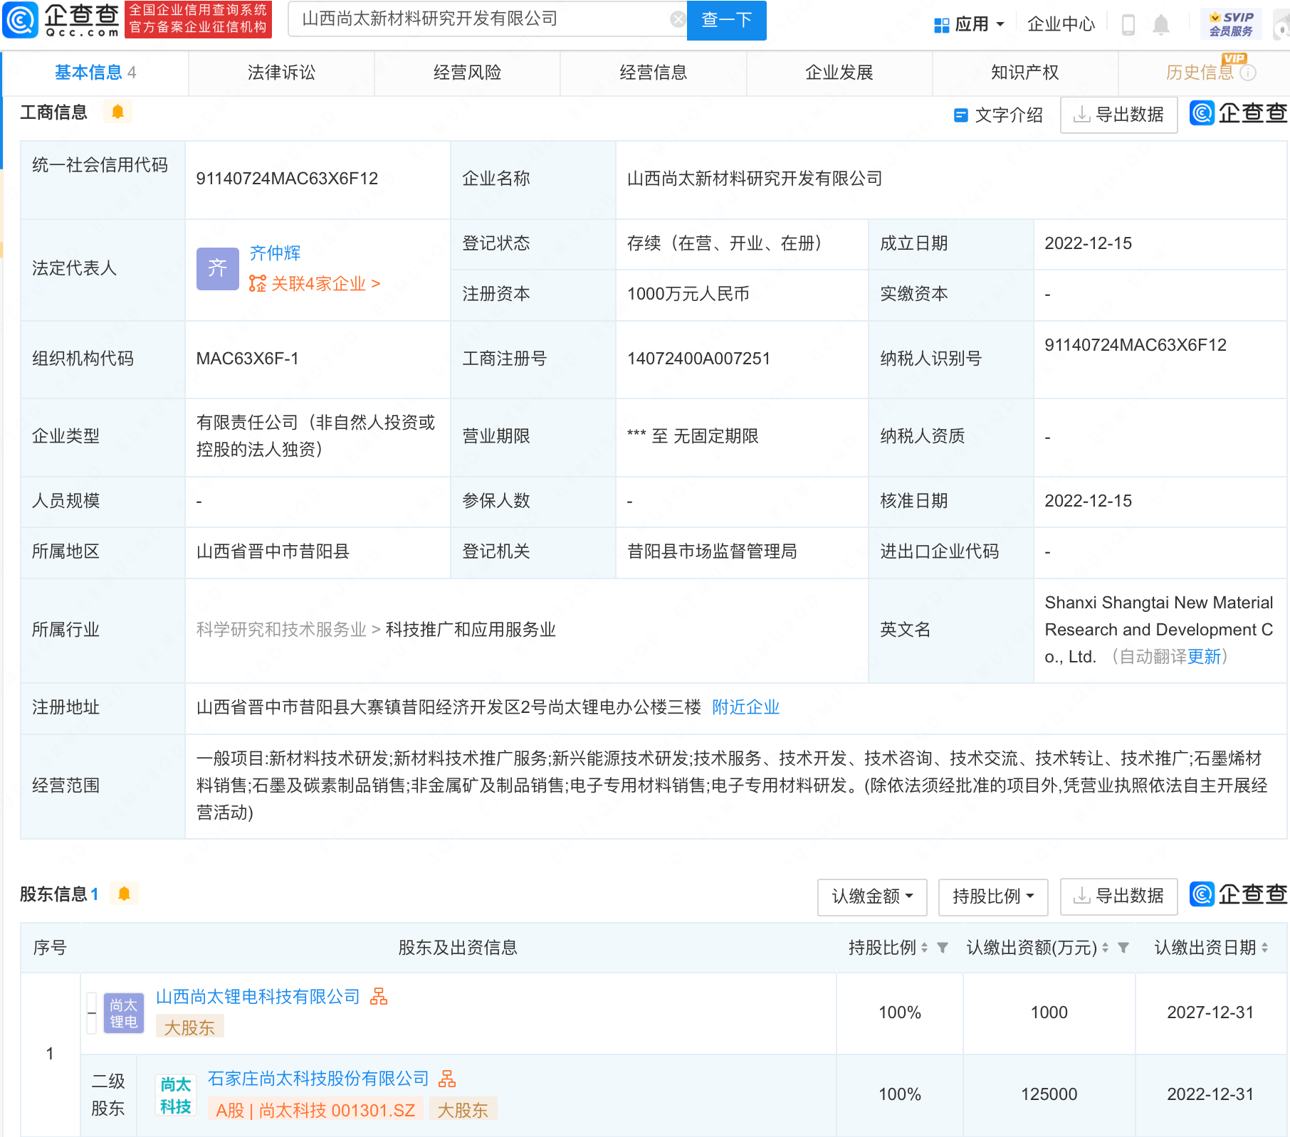Toggle the filter funnel on 持股比例 column
This screenshot has width=1290, height=1137.
(943, 948)
